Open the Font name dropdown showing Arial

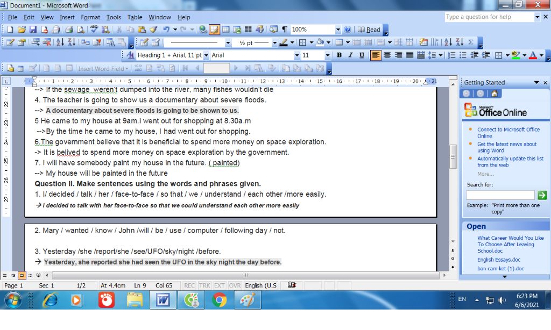[x=297, y=55]
